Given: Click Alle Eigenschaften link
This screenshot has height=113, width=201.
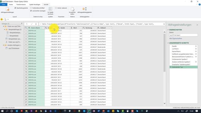Looking at the screenshot, I should (x=176, y=38).
